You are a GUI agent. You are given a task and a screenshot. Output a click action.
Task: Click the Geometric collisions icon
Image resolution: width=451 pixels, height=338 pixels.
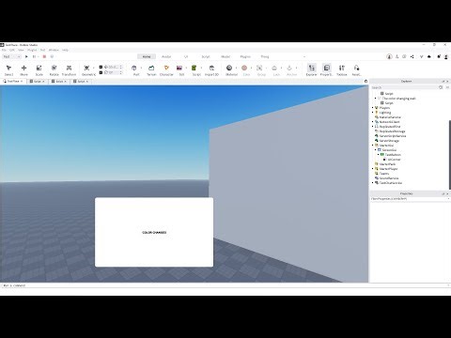click(x=86, y=68)
